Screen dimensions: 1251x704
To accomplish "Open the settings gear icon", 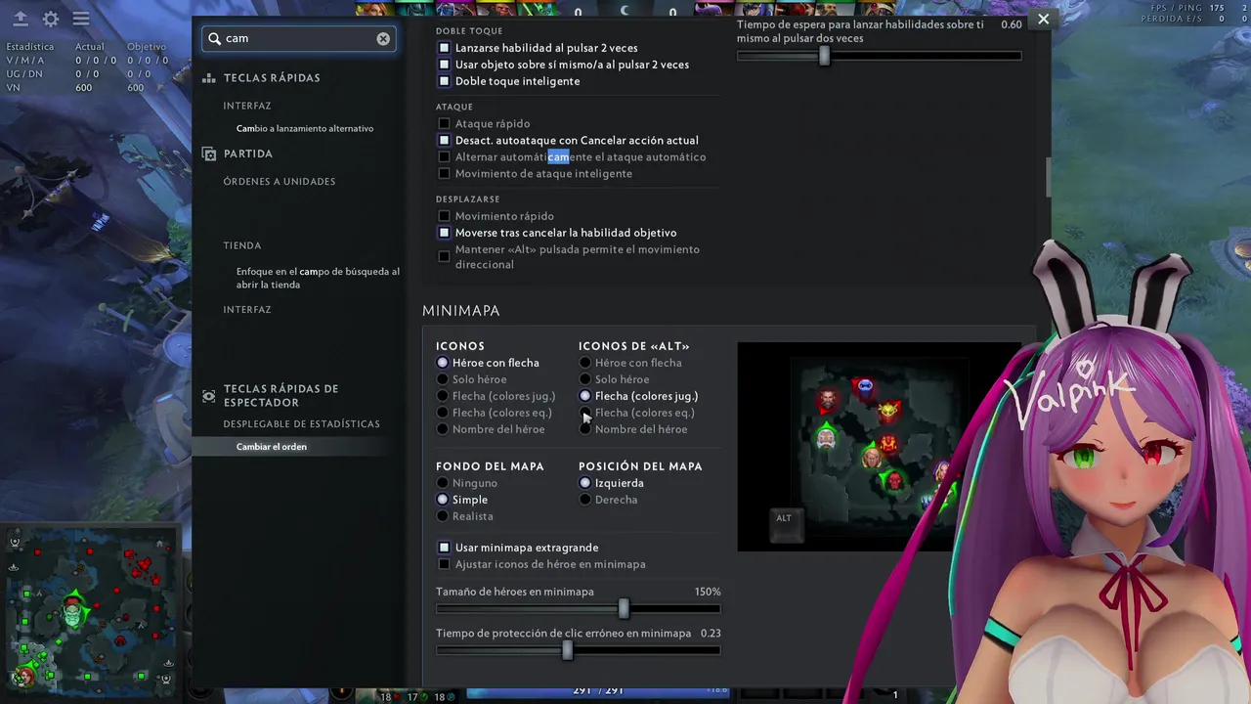I will click(51, 19).
